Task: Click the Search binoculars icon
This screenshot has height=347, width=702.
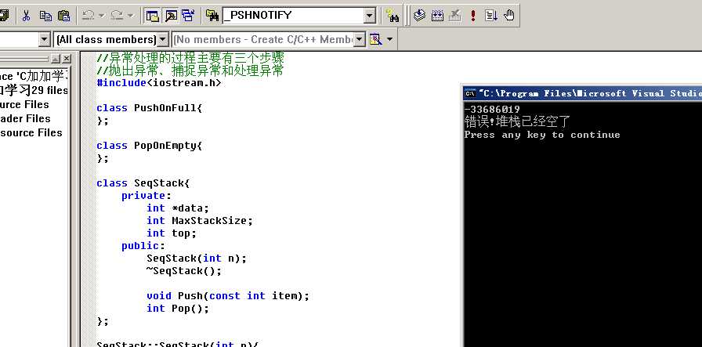Action: [393, 16]
